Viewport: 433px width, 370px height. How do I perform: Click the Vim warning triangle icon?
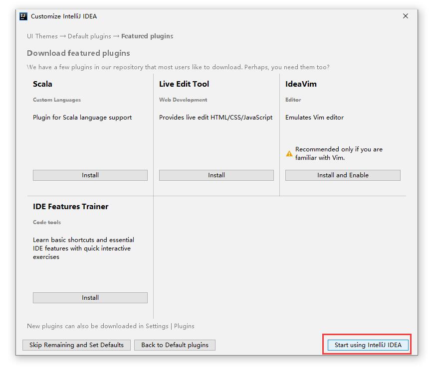click(x=289, y=153)
